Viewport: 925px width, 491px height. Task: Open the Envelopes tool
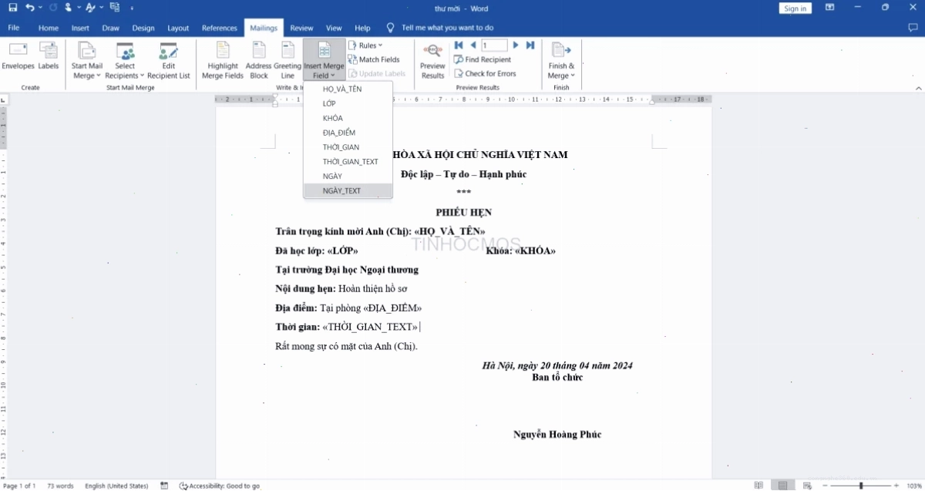[x=18, y=56]
